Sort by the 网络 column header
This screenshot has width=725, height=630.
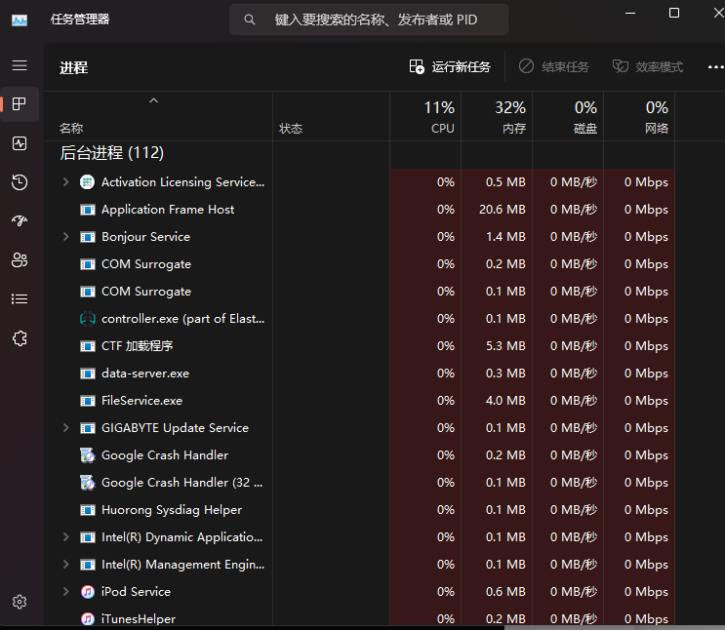point(639,116)
